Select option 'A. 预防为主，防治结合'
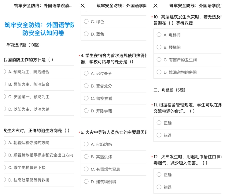This screenshot has width=225, height=195. [x=29, y=72]
